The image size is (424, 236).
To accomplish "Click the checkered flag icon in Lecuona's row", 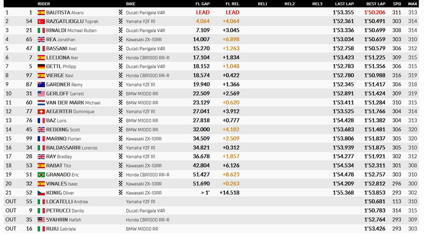I will pyautogui.click(x=121, y=57).
